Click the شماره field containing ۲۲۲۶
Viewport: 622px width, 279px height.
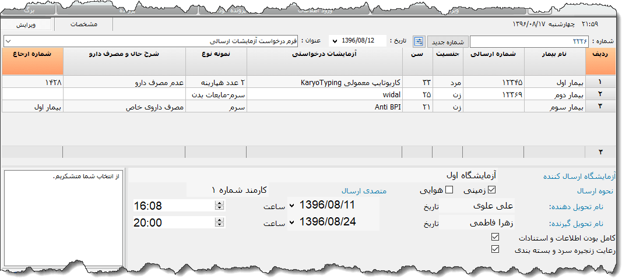tap(529, 41)
